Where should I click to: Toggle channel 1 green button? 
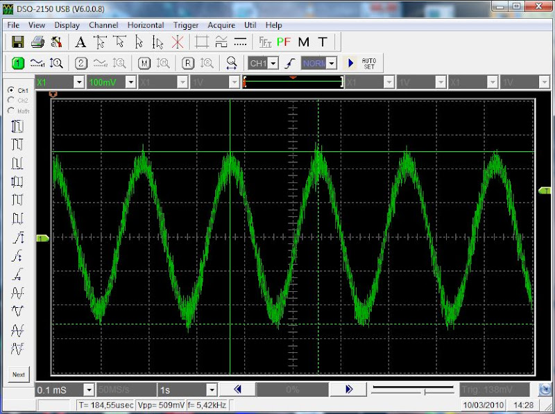pyautogui.click(x=18, y=63)
